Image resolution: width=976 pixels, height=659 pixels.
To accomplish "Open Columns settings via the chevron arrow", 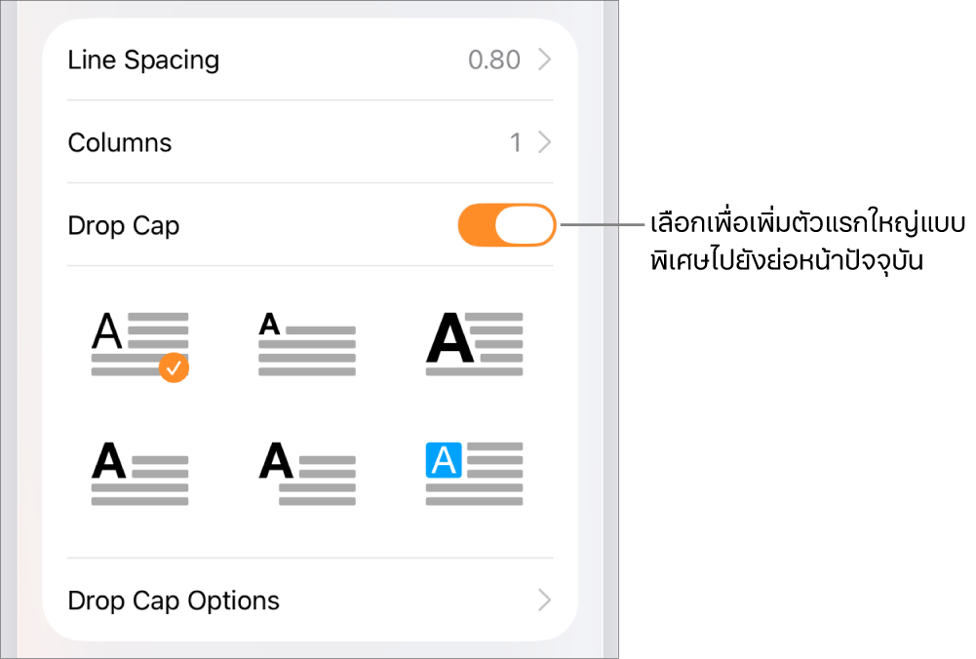I will (545, 142).
